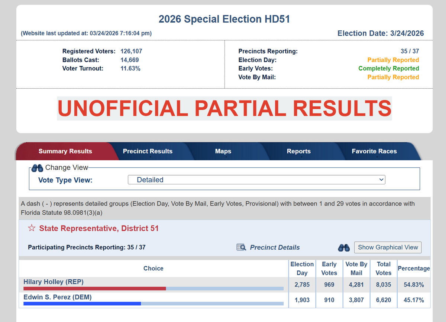The width and height of the screenshot is (446, 322).
Task: Open the Reports tab
Action: [299, 151]
